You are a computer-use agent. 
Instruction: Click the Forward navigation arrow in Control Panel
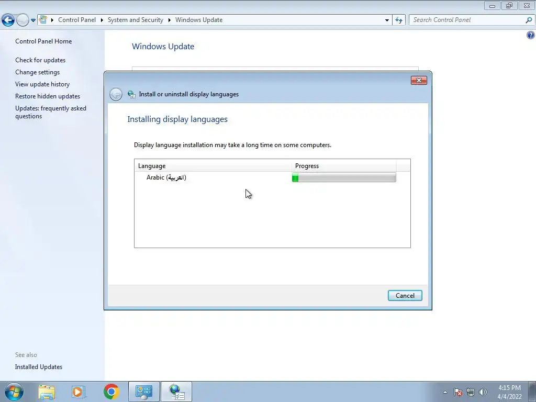pos(23,20)
